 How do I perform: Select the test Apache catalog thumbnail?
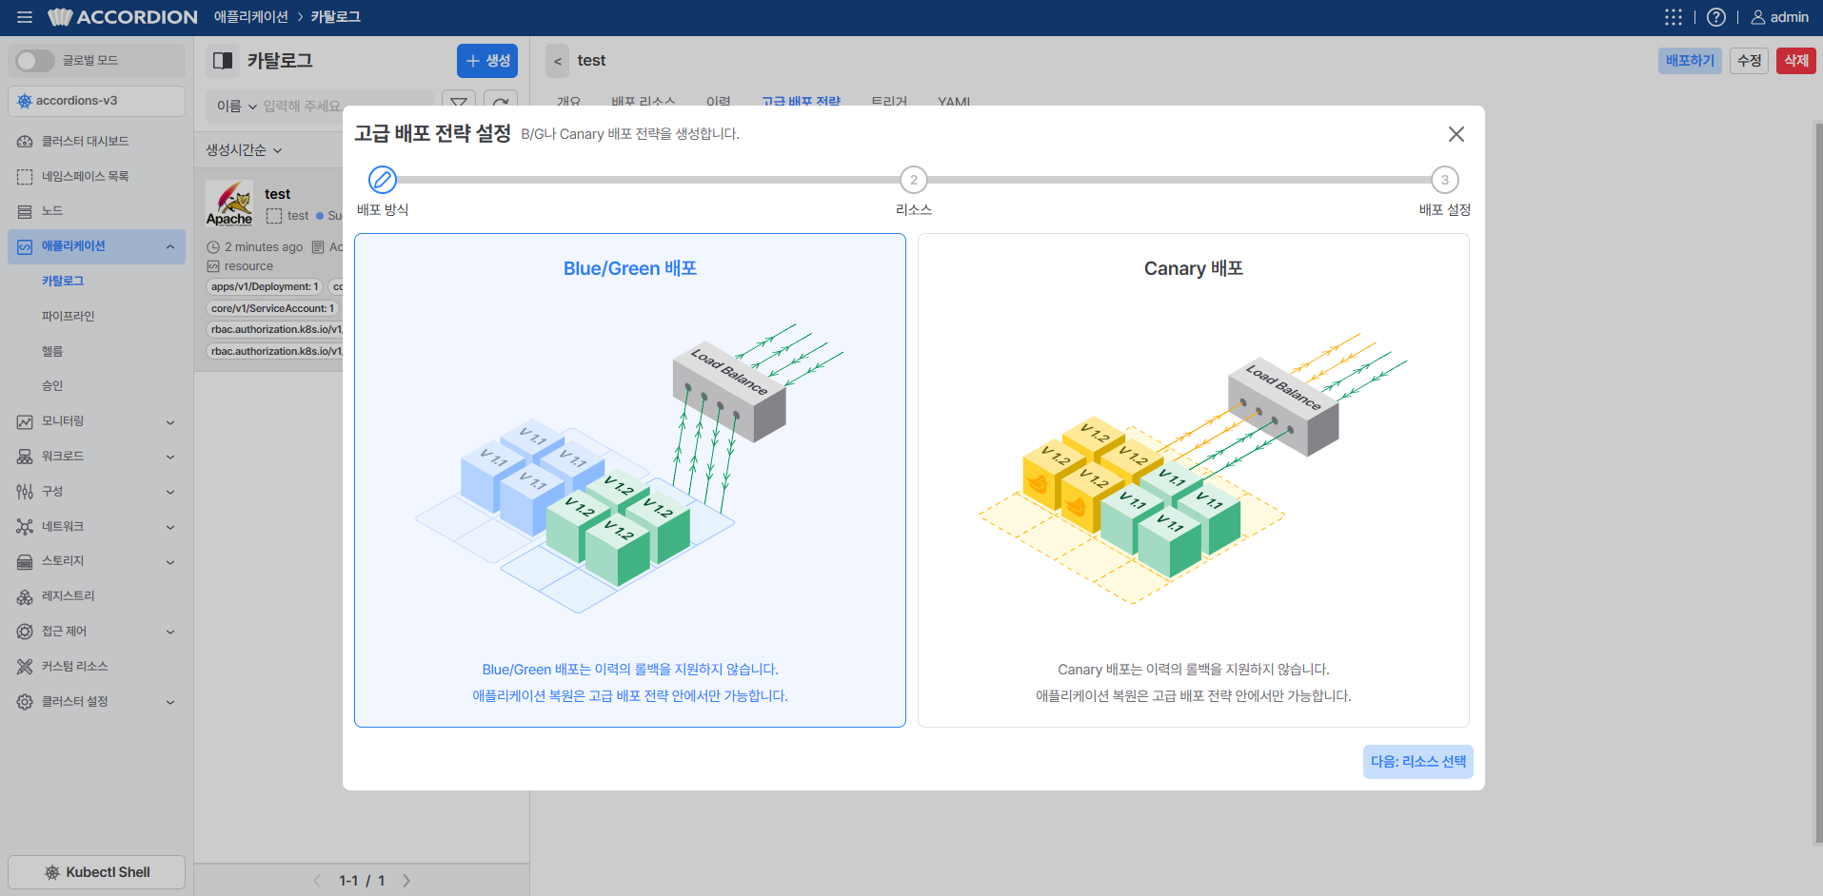point(229,204)
